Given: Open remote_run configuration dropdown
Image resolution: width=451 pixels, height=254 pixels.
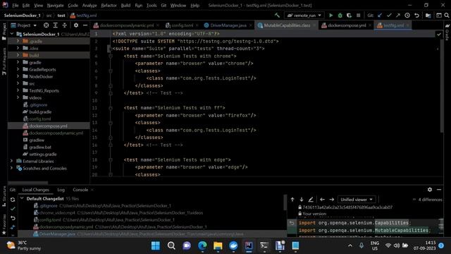Looking at the screenshot, I should pos(304,16).
